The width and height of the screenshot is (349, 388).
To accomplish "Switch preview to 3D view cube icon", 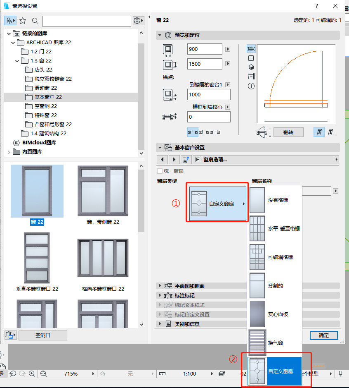I will (x=251, y=67).
